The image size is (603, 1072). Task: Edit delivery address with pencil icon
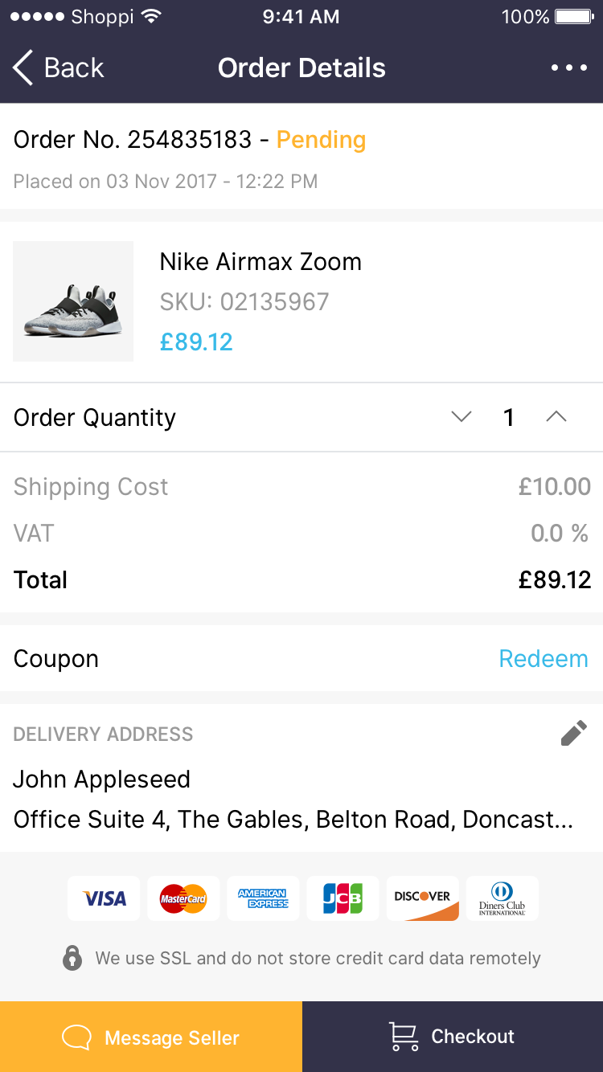click(573, 733)
